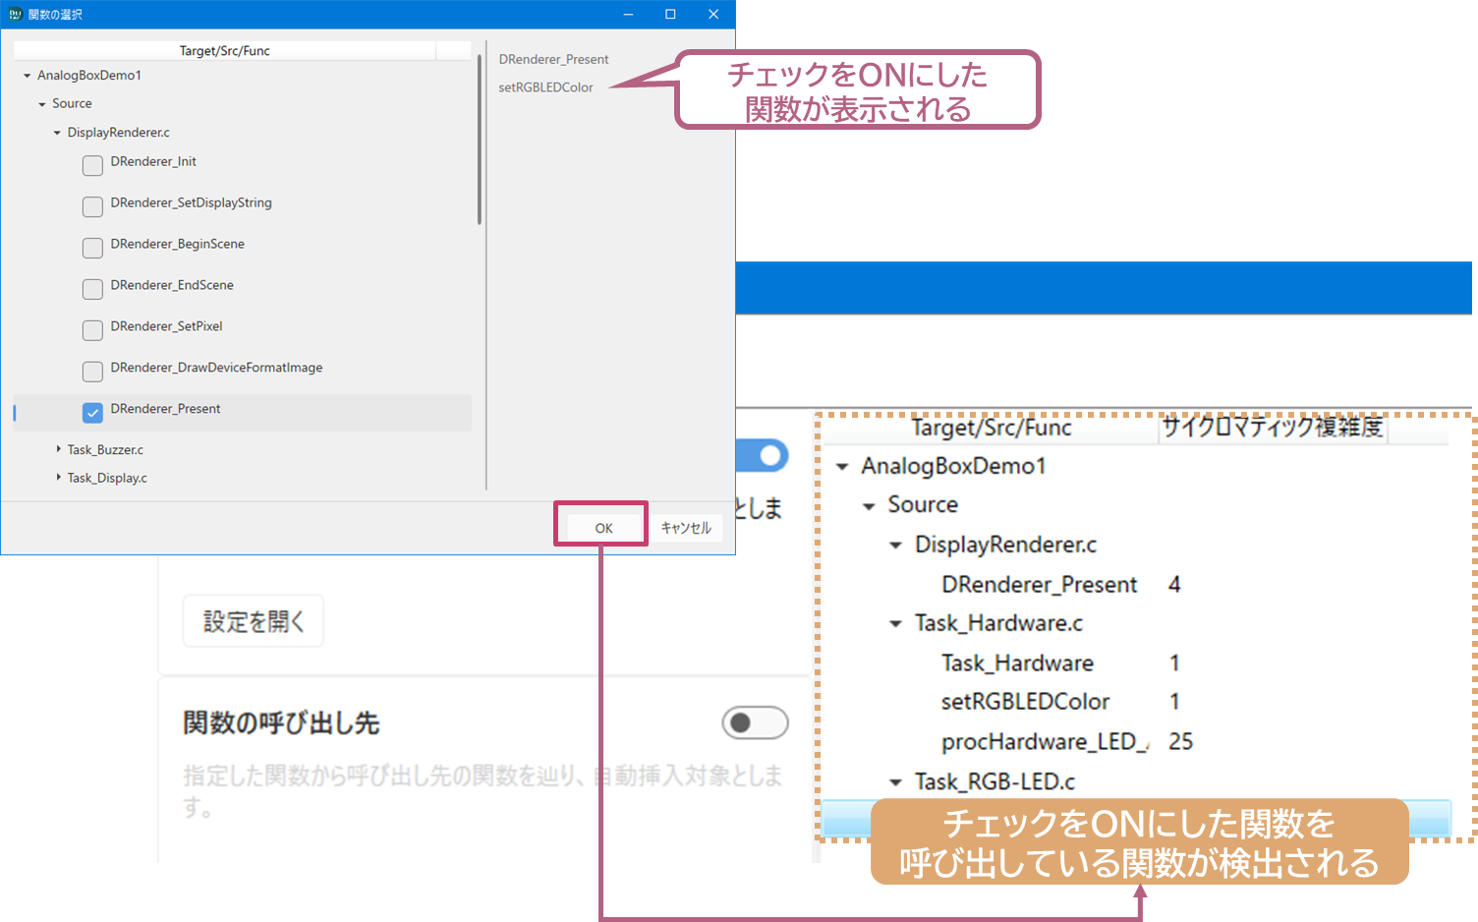
Task: Open settings with 設定を開く button
Action: 253,621
